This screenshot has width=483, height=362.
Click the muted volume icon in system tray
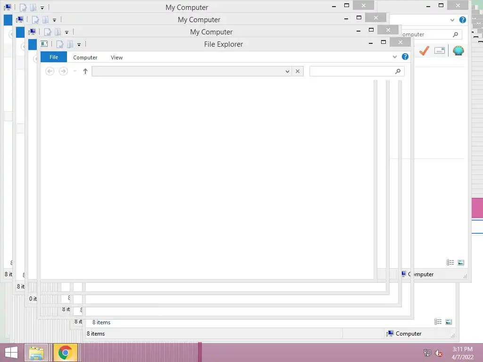[438, 353]
